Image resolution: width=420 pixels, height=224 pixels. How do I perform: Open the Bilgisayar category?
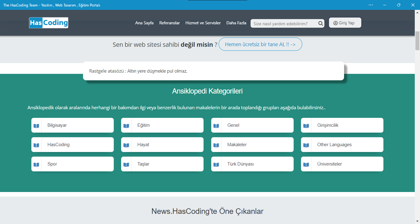pos(73,125)
